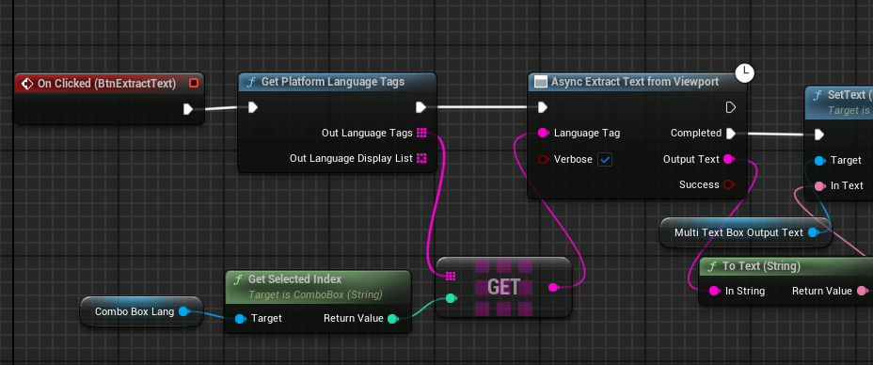Viewport: 873px width, 365px height.
Task: Select the Get Platform Language Tags node header
Action: [x=337, y=83]
